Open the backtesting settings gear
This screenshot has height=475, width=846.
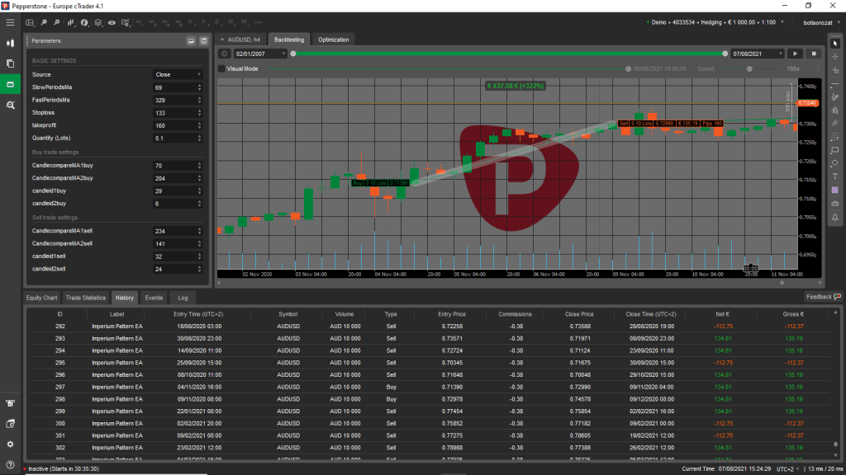point(223,54)
